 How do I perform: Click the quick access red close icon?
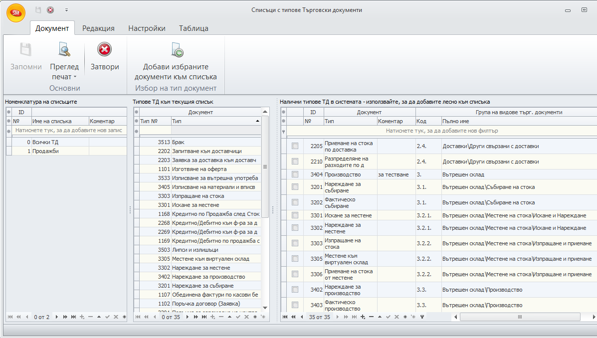click(x=50, y=10)
